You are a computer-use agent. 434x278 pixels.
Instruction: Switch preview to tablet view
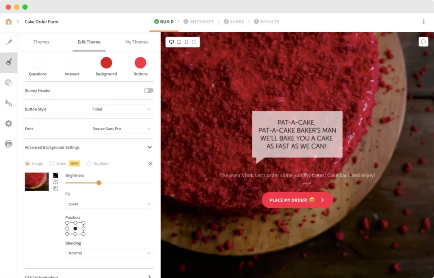pyautogui.click(x=179, y=42)
